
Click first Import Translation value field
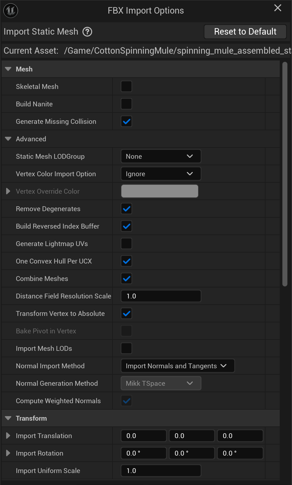click(x=144, y=436)
